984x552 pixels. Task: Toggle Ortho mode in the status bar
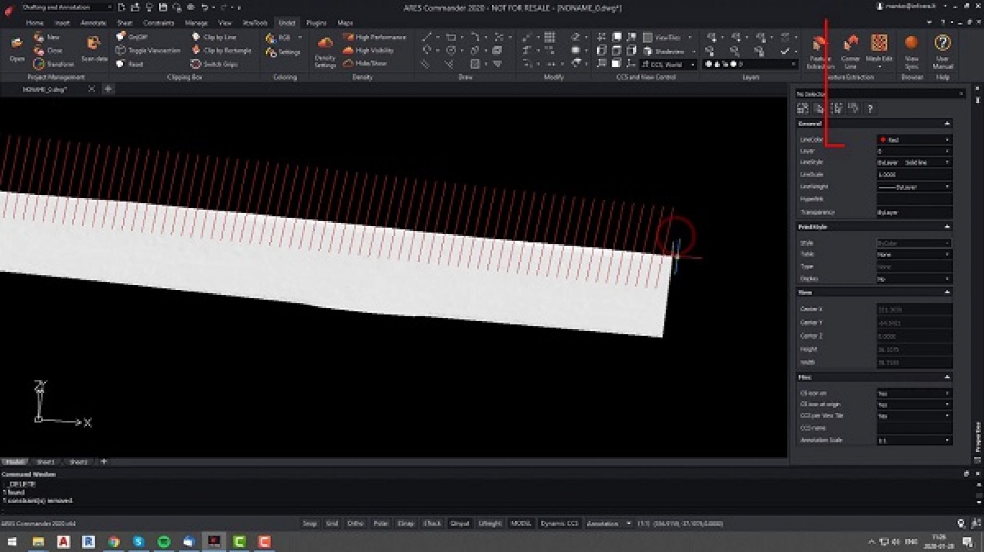pyautogui.click(x=356, y=523)
